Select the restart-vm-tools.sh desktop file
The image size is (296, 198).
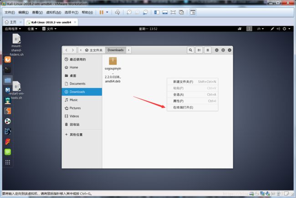[x=16, y=90]
